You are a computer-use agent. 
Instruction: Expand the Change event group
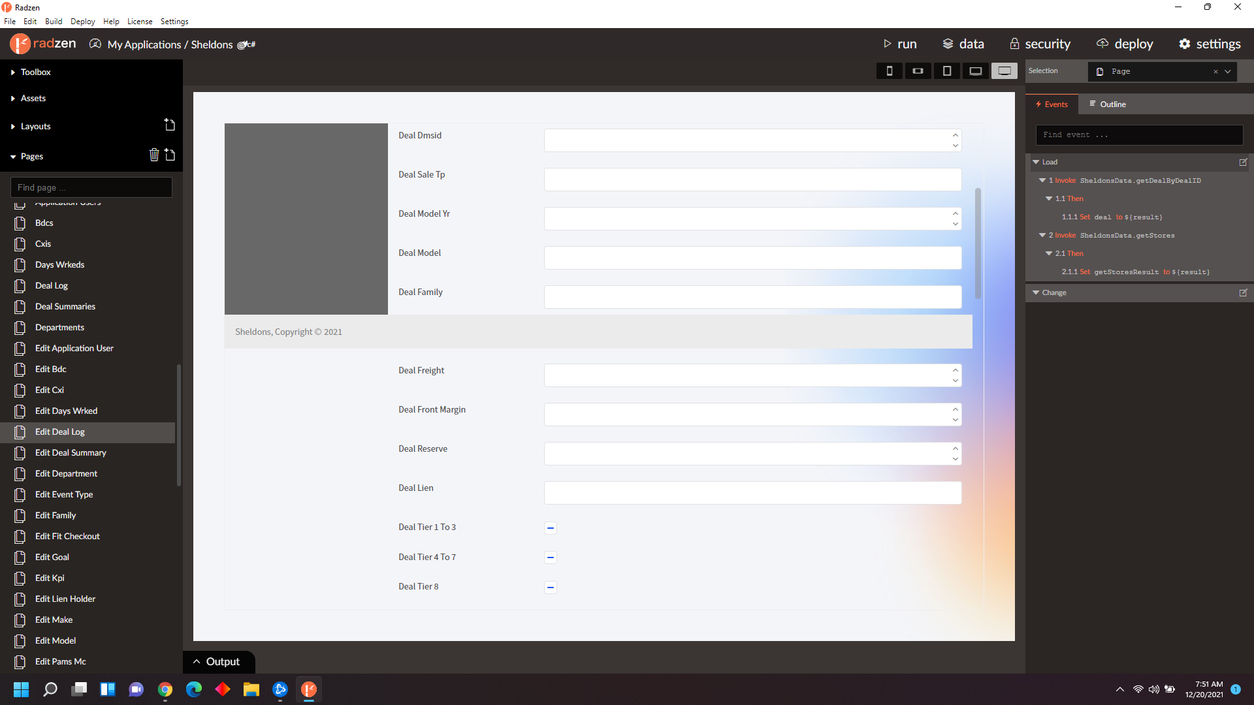point(1036,292)
